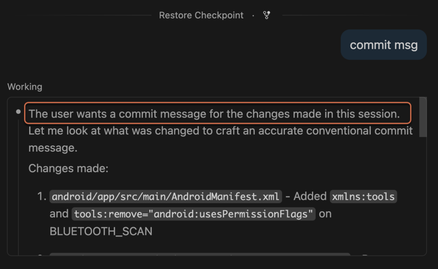Click the word "and" before the tools:remove chip
Screen dimensions: 438x269
click(59, 214)
